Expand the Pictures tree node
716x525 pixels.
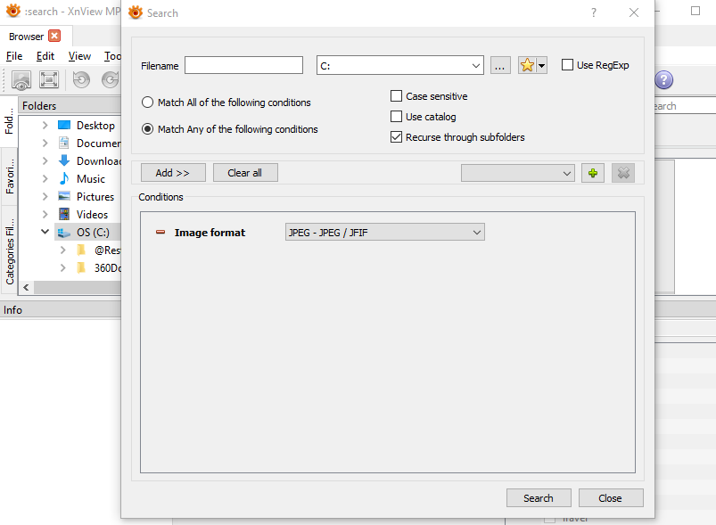[45, 196]
